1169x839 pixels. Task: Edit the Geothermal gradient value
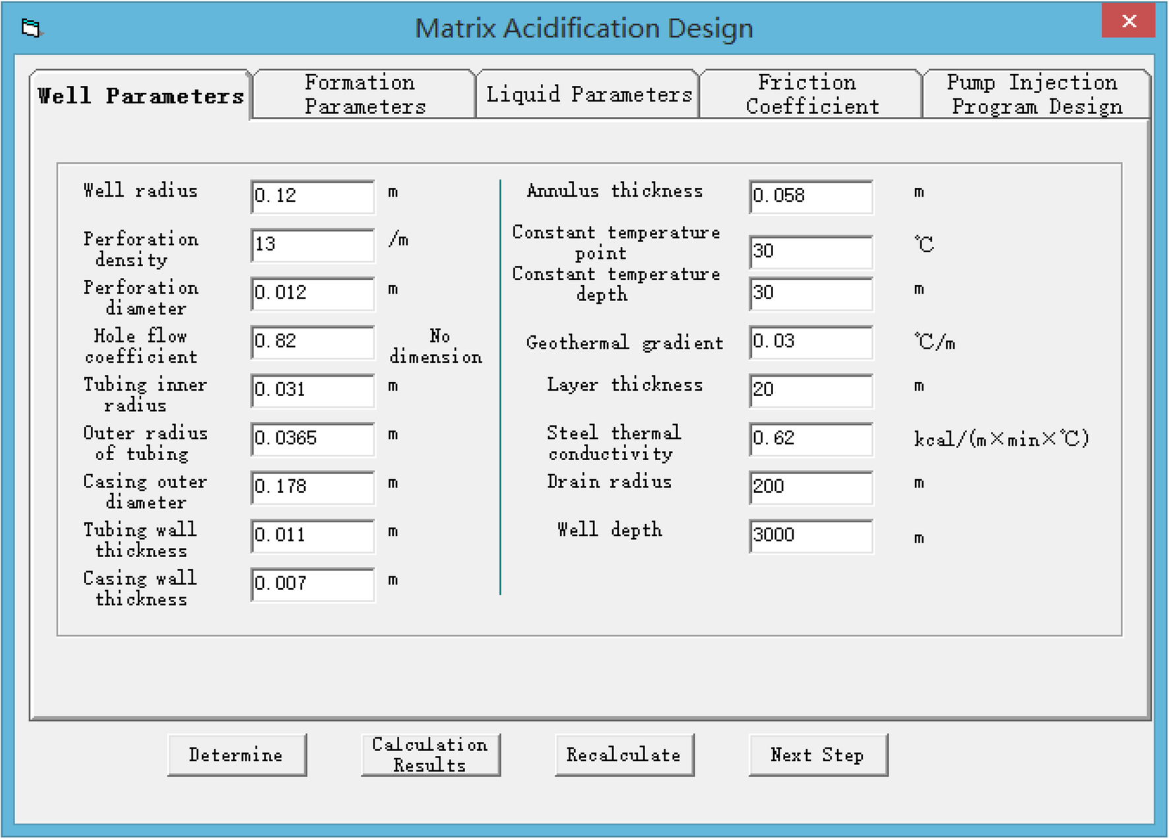pos(810,342)
